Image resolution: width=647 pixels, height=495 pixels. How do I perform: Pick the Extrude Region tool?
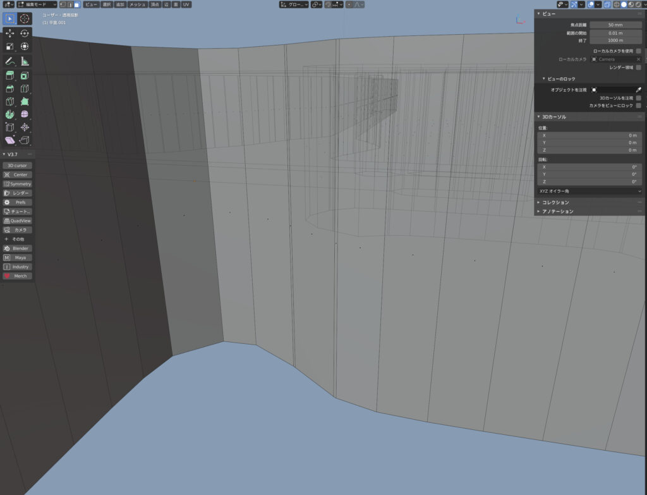9,76
